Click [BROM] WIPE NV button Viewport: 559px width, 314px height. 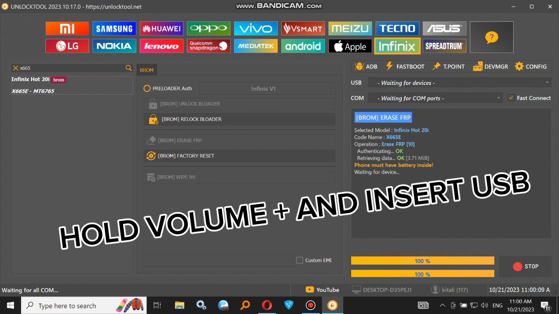239,177
